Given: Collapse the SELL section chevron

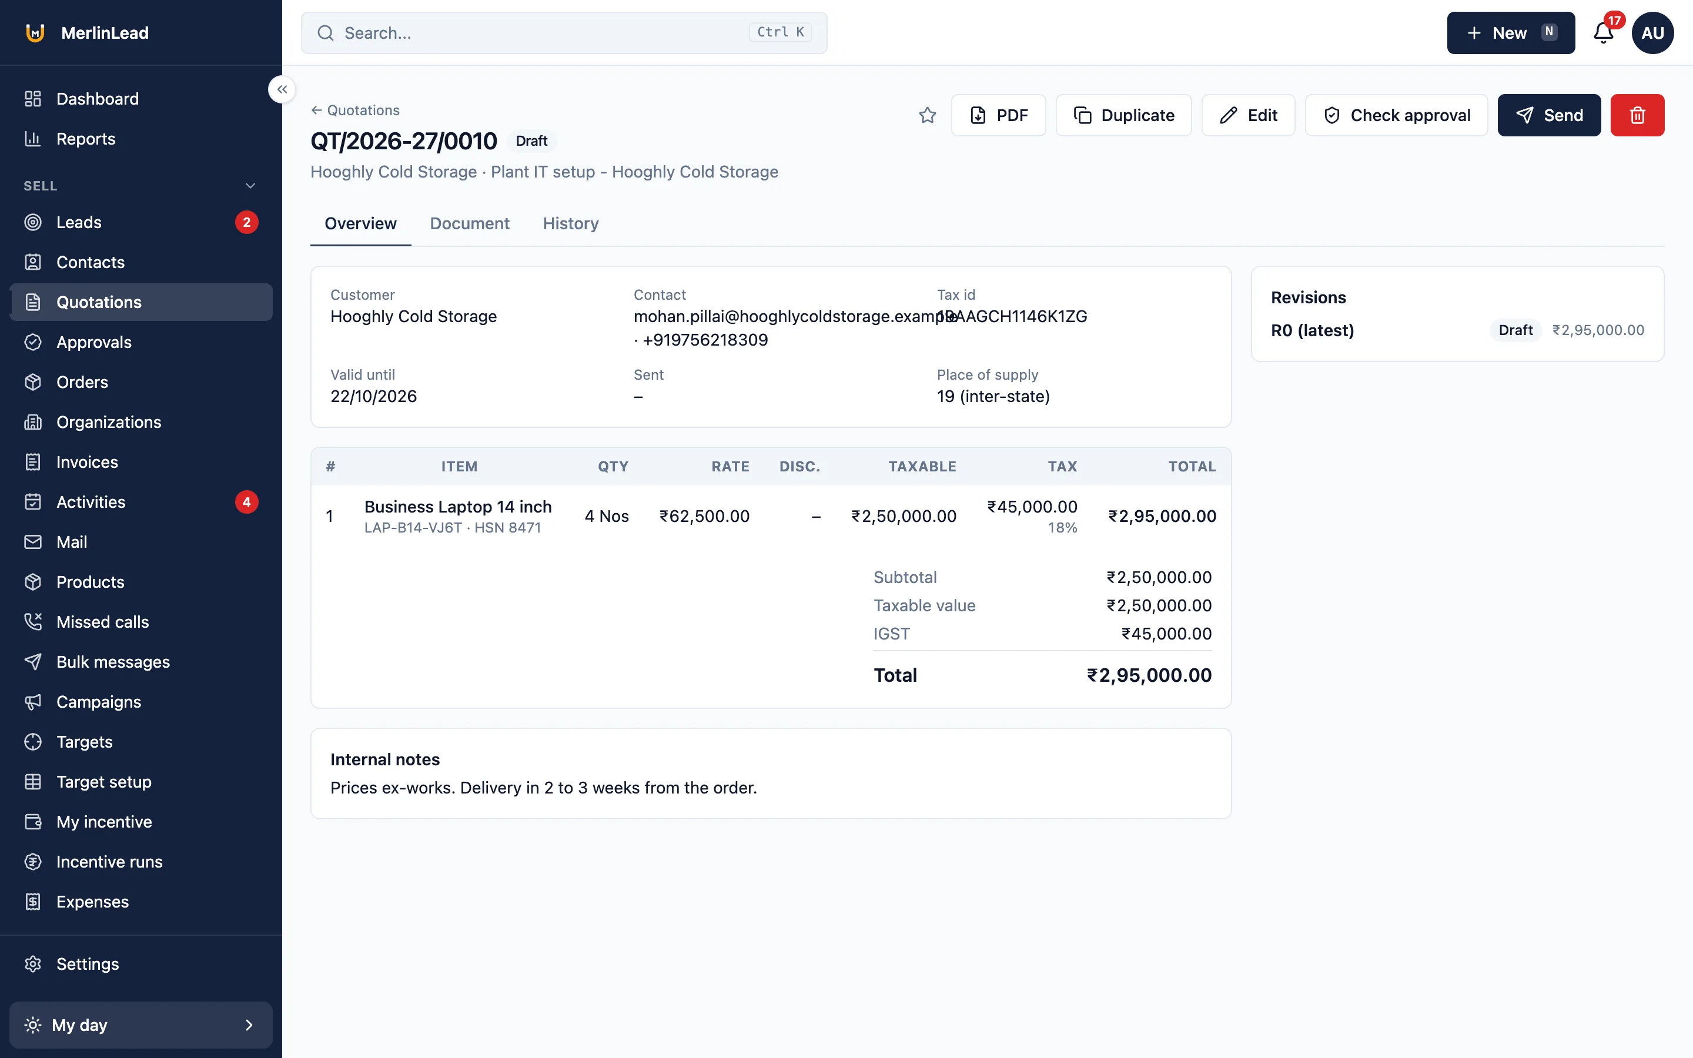Looking at the screenshot, I should (250, 185).
